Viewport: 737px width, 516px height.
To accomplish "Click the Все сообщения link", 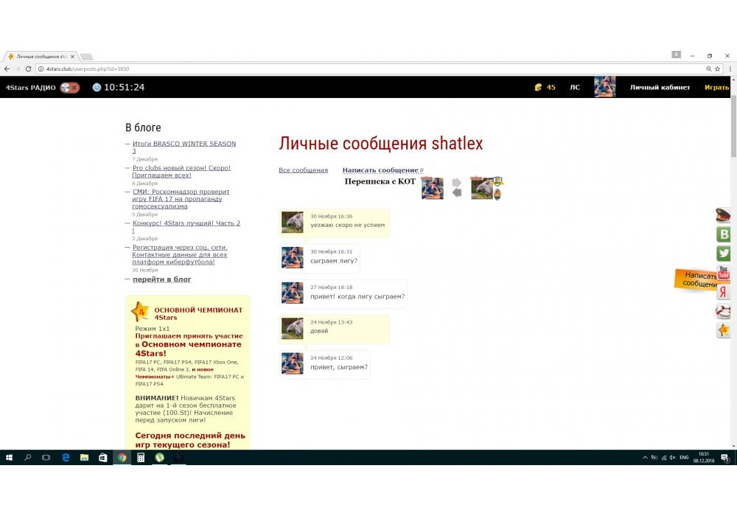I will click(303, 170).
